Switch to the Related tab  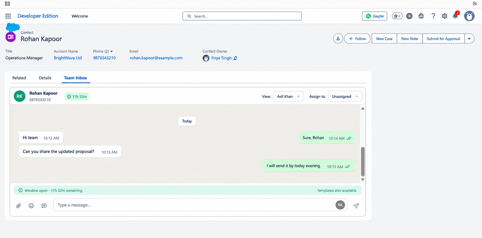tap(19, 78)
